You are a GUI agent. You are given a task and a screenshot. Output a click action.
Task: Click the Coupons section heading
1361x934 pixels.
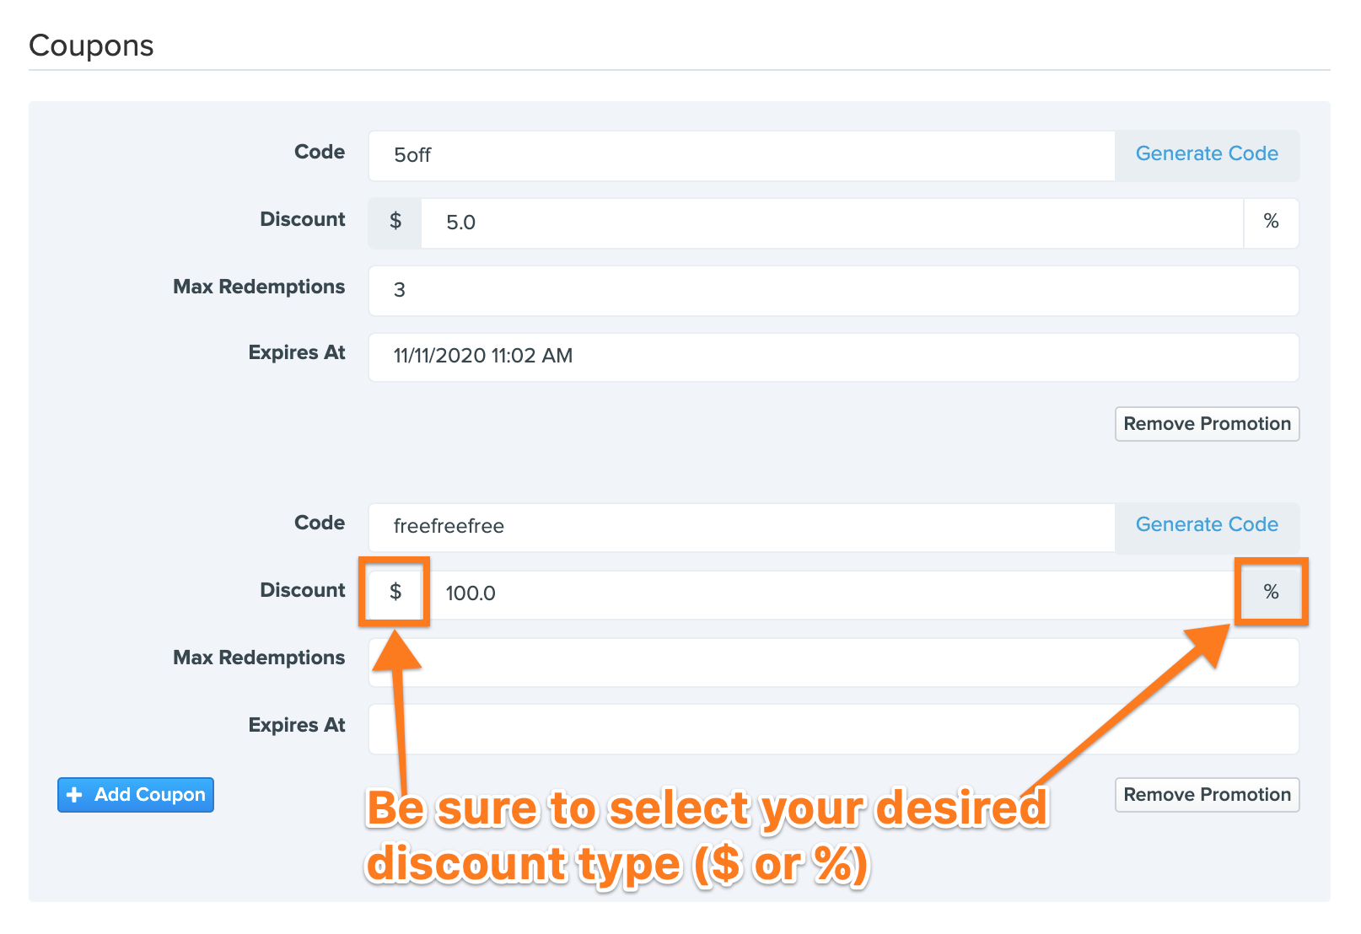pos(91,46)
